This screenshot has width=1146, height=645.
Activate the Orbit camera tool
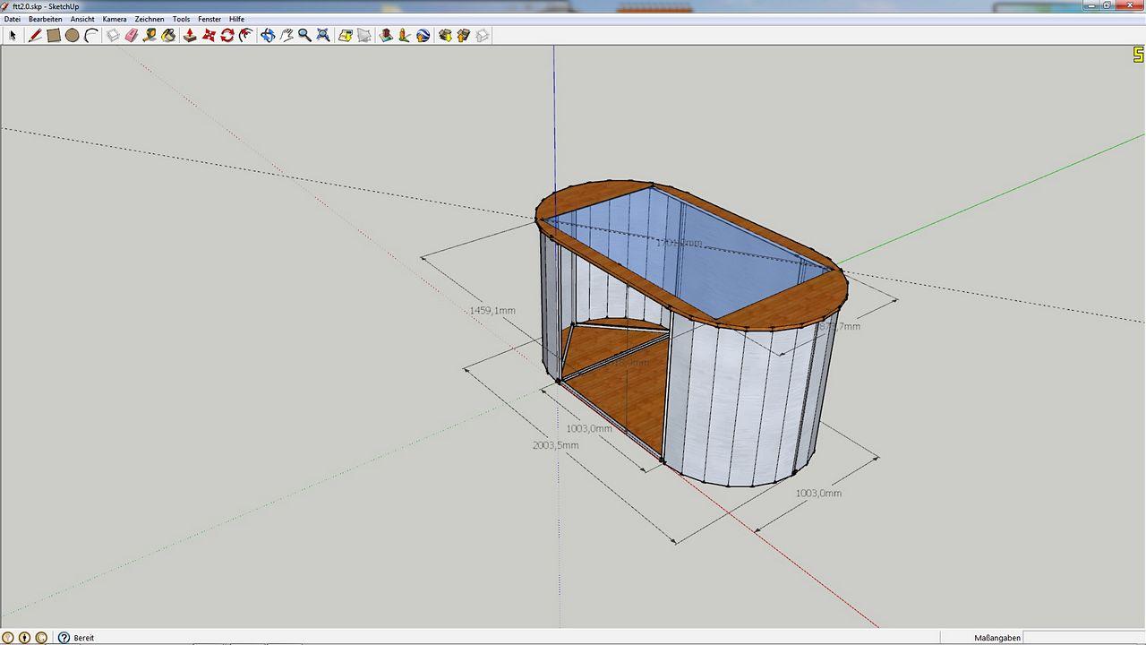[268, 36]
